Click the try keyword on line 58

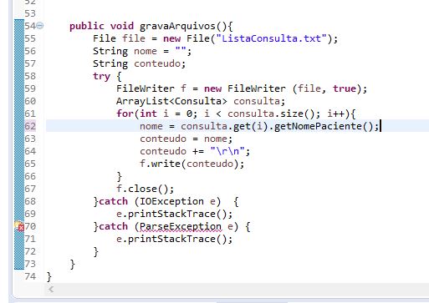(x=101, y=77)
